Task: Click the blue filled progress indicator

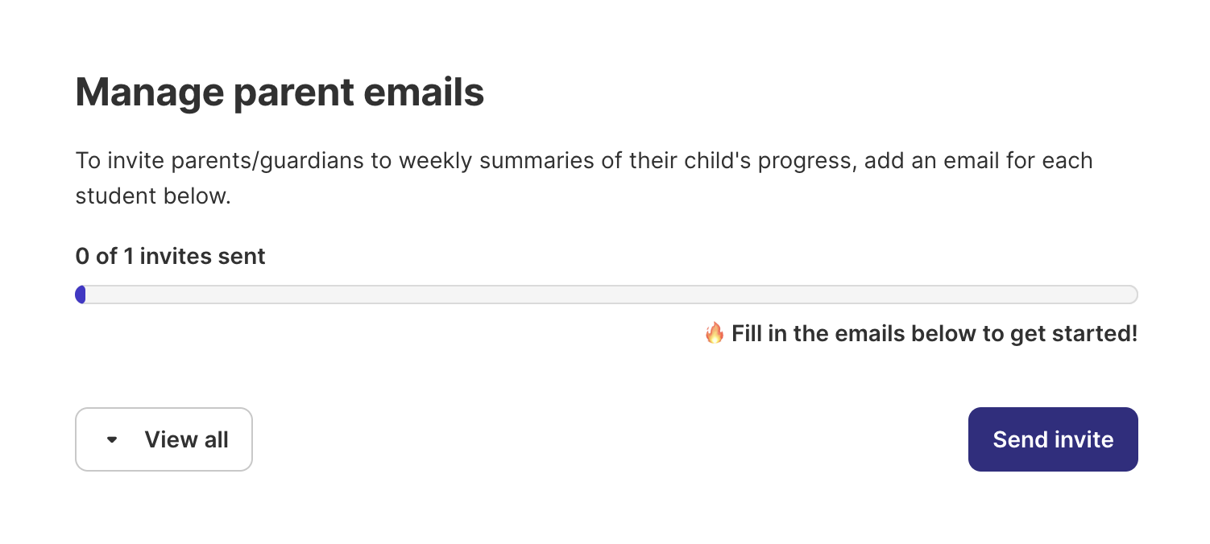Action: (81, 295)
